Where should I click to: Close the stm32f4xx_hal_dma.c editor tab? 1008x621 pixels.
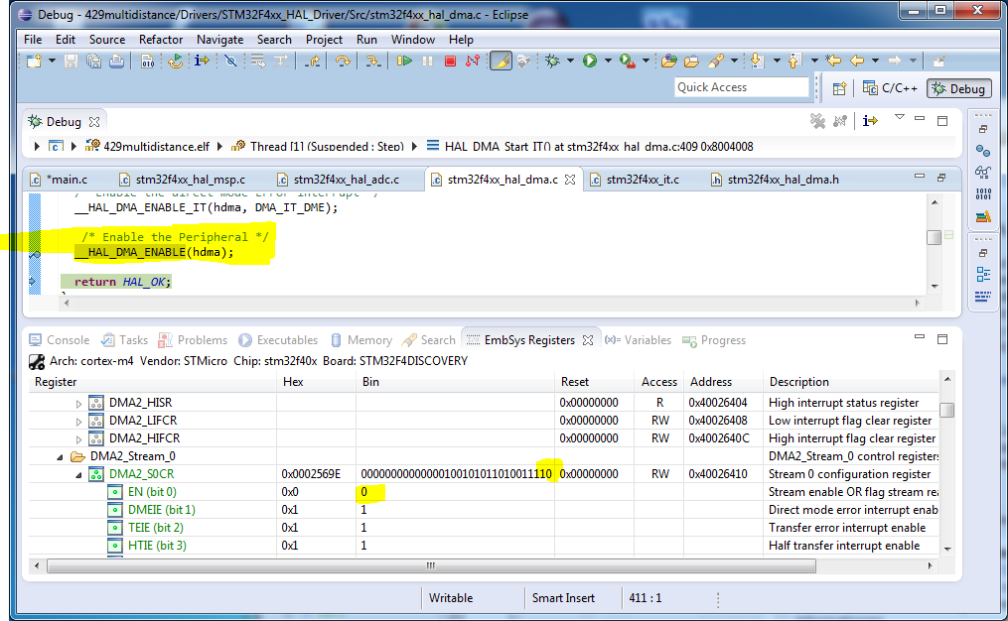coord(570,180)
